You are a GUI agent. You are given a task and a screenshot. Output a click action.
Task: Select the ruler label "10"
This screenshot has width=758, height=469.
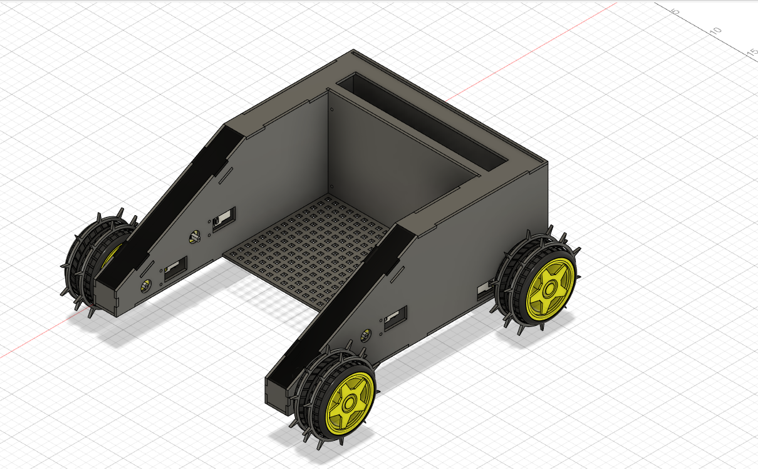(717, 30)
